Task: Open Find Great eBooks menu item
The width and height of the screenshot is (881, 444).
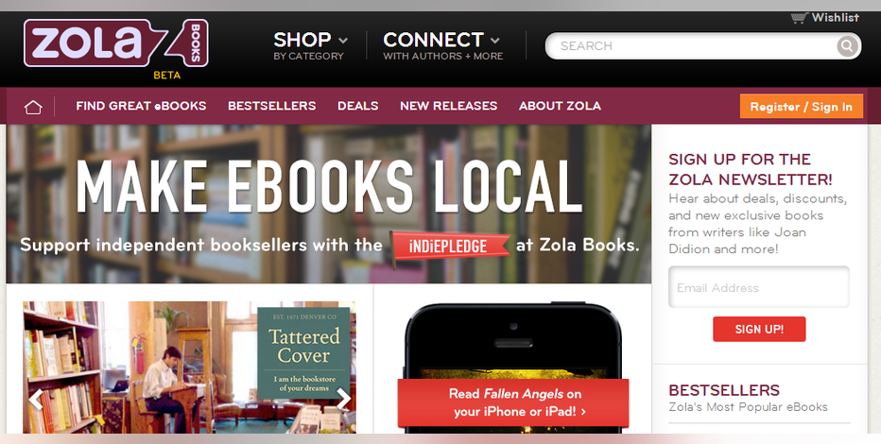Action: [x=141, y=106]
